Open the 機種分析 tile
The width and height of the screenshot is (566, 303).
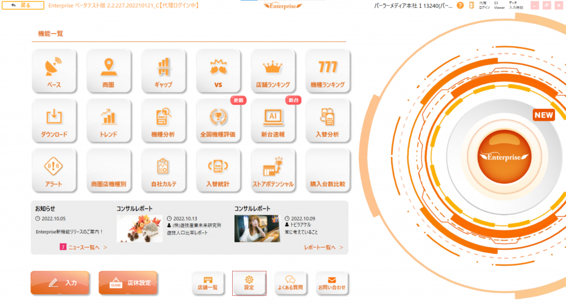164,121
